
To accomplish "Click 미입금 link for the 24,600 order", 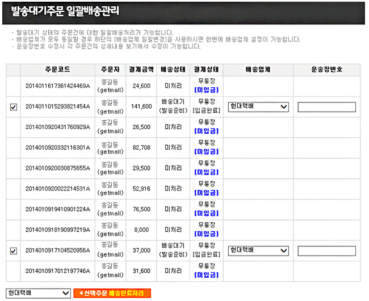I will click(x=206, y=90).
